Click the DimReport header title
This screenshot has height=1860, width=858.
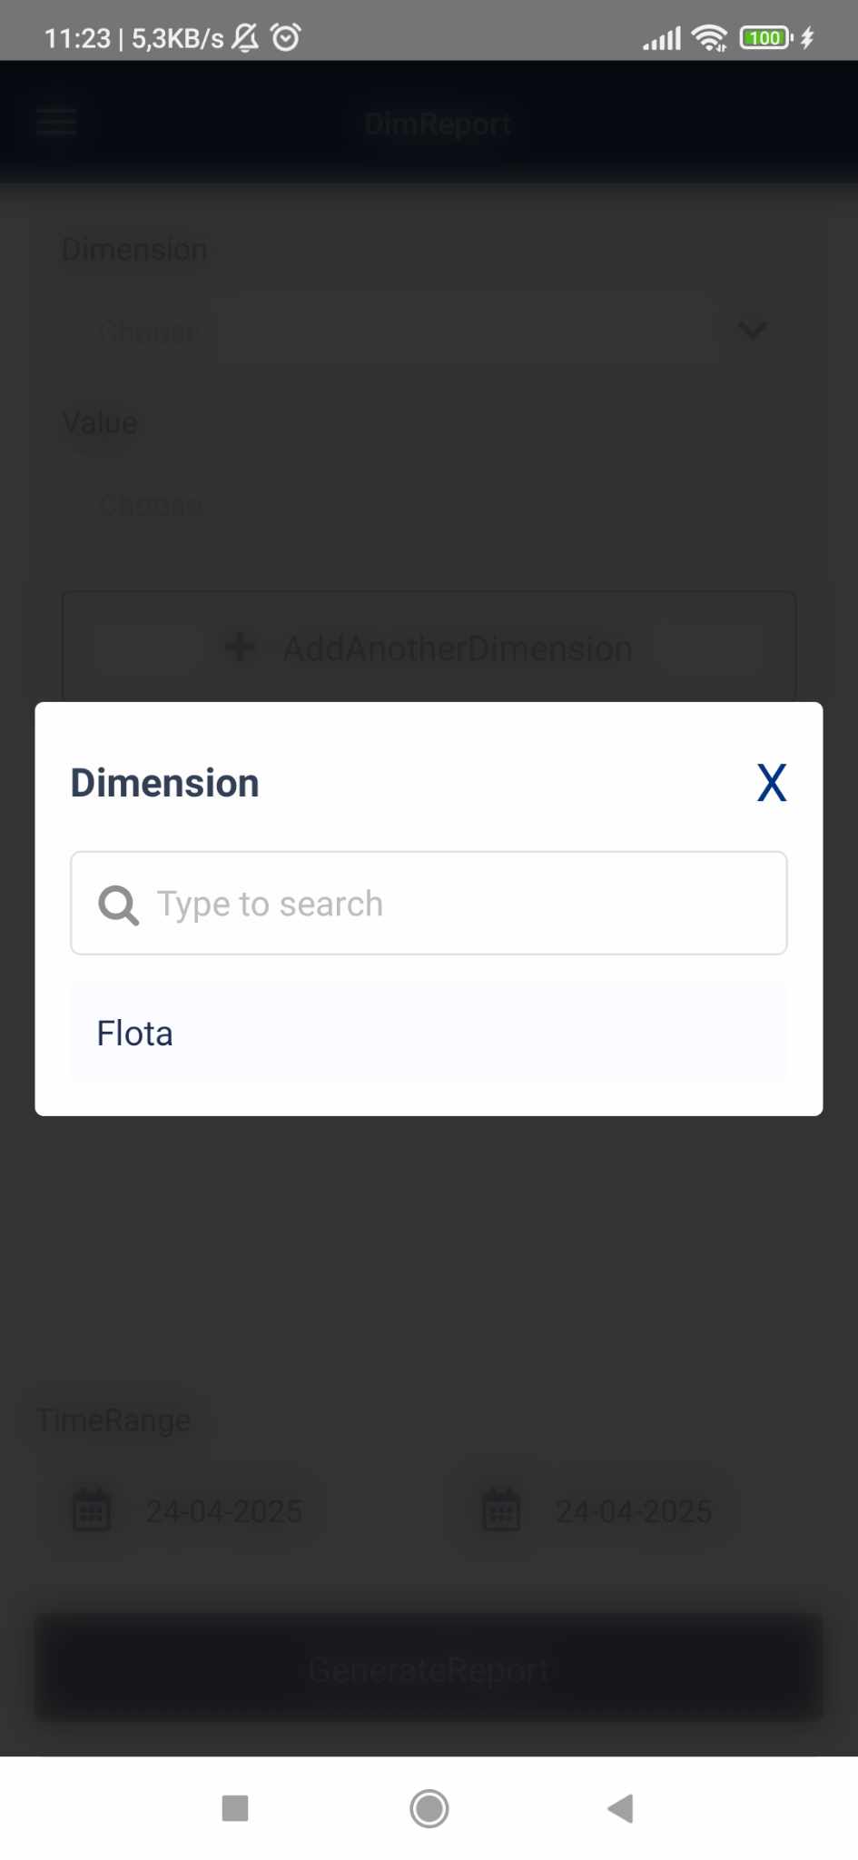(438, 124)
